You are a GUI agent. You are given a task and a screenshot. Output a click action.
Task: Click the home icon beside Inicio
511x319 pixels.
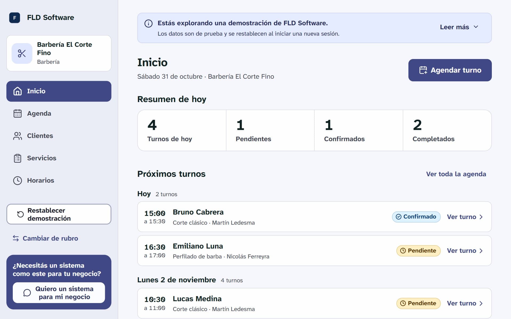click(x=18, y=91)
